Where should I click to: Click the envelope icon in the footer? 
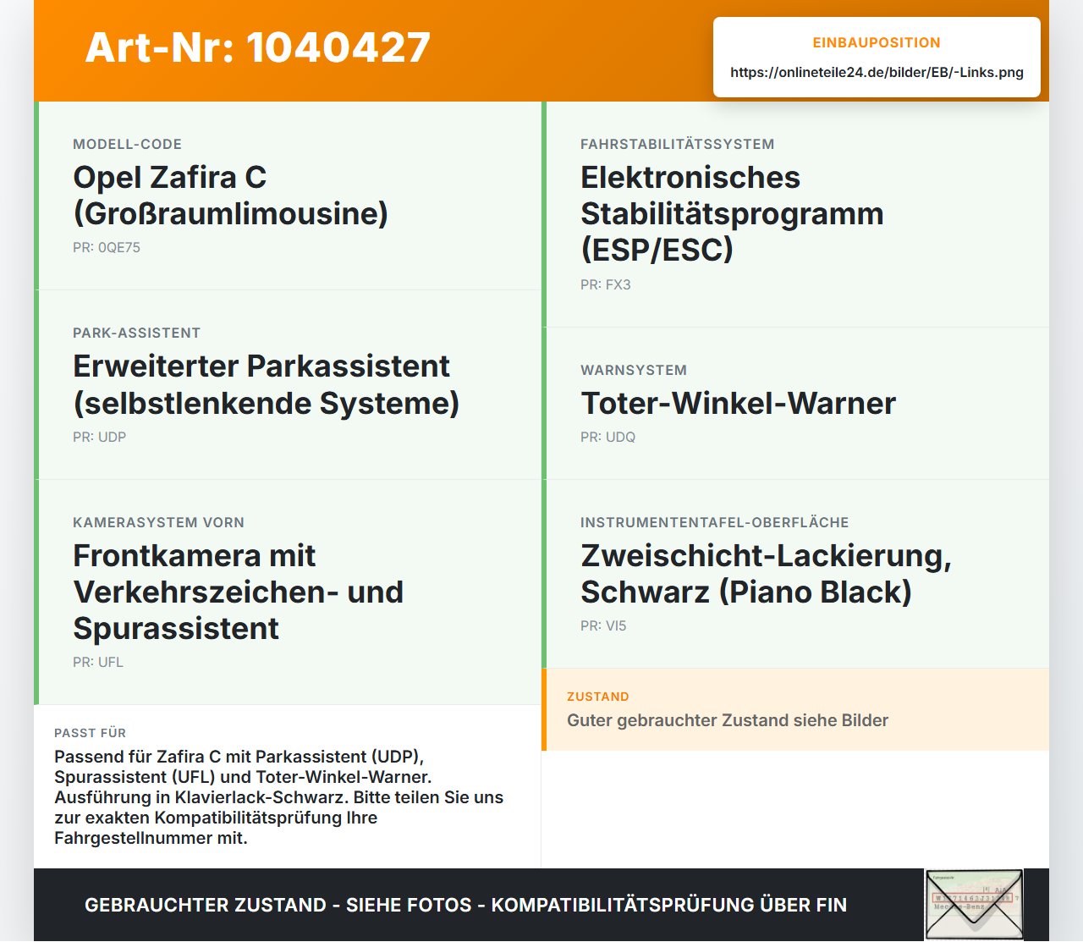(974, 905)
